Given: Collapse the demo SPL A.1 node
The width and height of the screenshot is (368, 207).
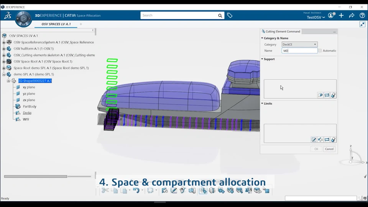Looking at the screenshot, I should coord(4,74).
